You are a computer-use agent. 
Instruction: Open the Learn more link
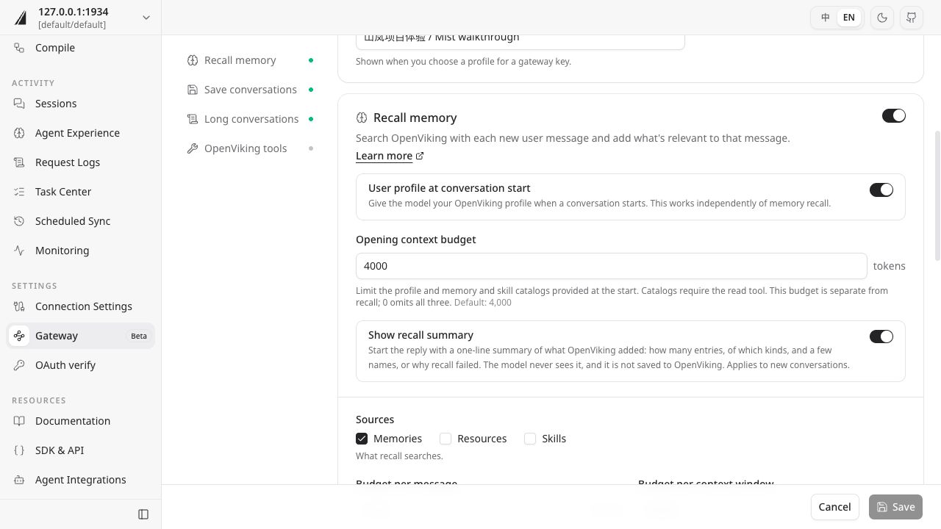coord(390,156)
